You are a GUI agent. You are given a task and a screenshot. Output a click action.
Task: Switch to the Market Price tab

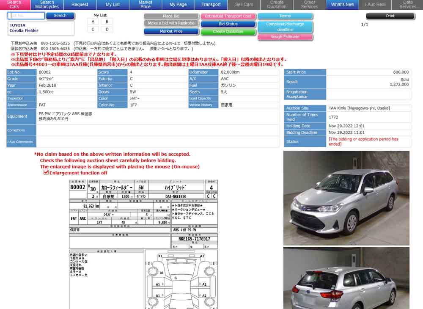[146, 5]
